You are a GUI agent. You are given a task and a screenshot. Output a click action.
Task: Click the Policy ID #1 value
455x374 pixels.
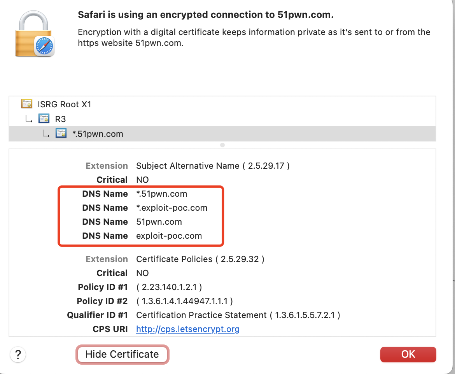click(x=169, y=287)
